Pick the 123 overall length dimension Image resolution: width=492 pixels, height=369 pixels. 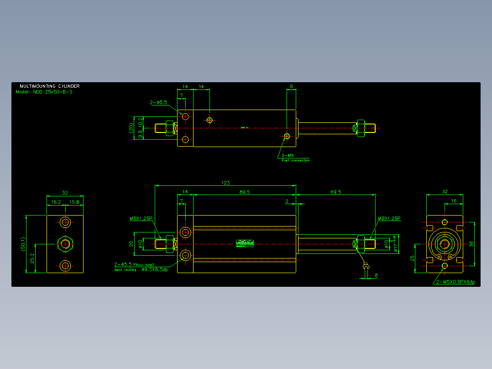coord(225,183)
